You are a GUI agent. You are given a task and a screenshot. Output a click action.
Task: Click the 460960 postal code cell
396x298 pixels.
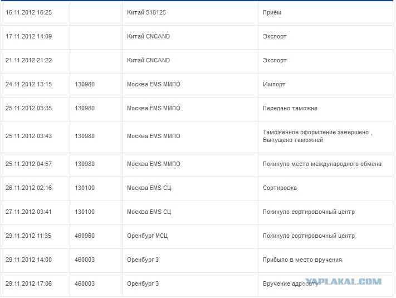[85, 236]
